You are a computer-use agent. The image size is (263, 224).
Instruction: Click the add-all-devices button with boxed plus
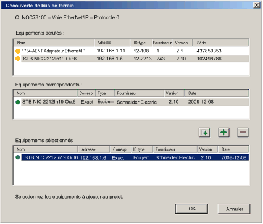204,133
